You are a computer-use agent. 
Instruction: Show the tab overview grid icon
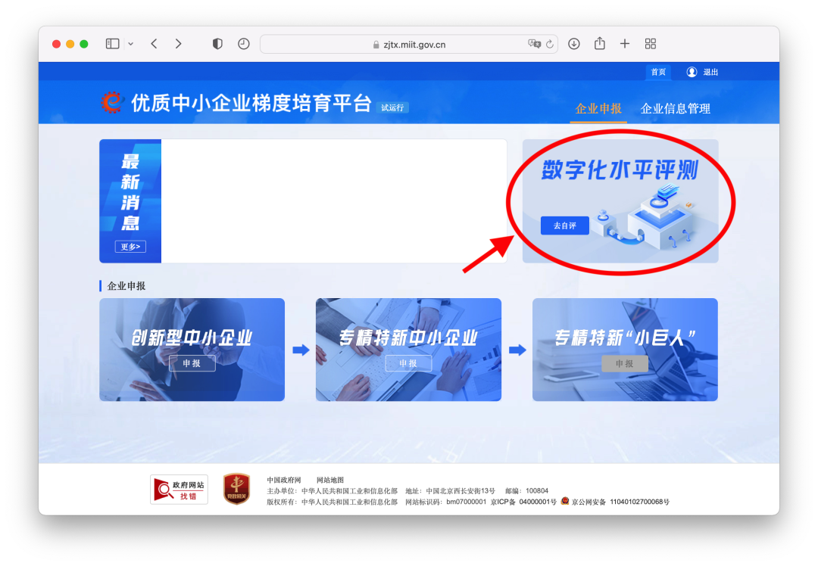tap(650, 44)
